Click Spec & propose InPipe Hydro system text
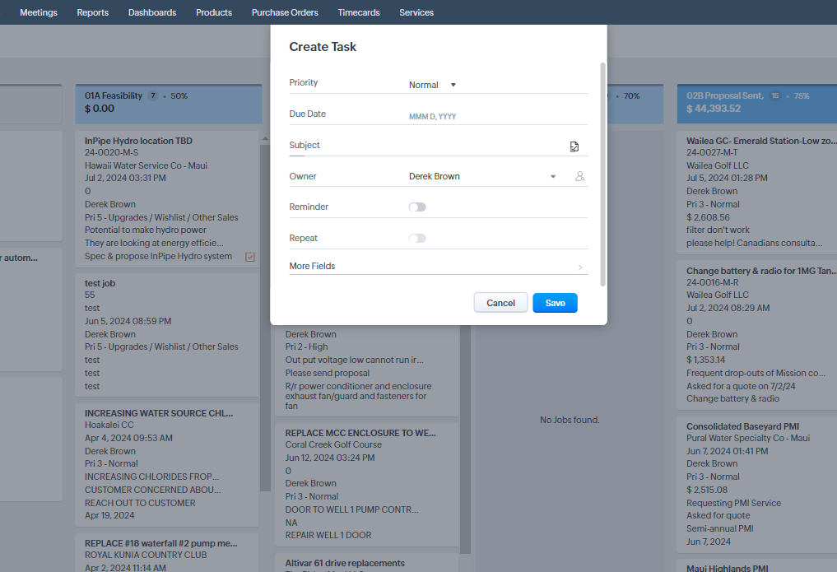 (159, 256)
